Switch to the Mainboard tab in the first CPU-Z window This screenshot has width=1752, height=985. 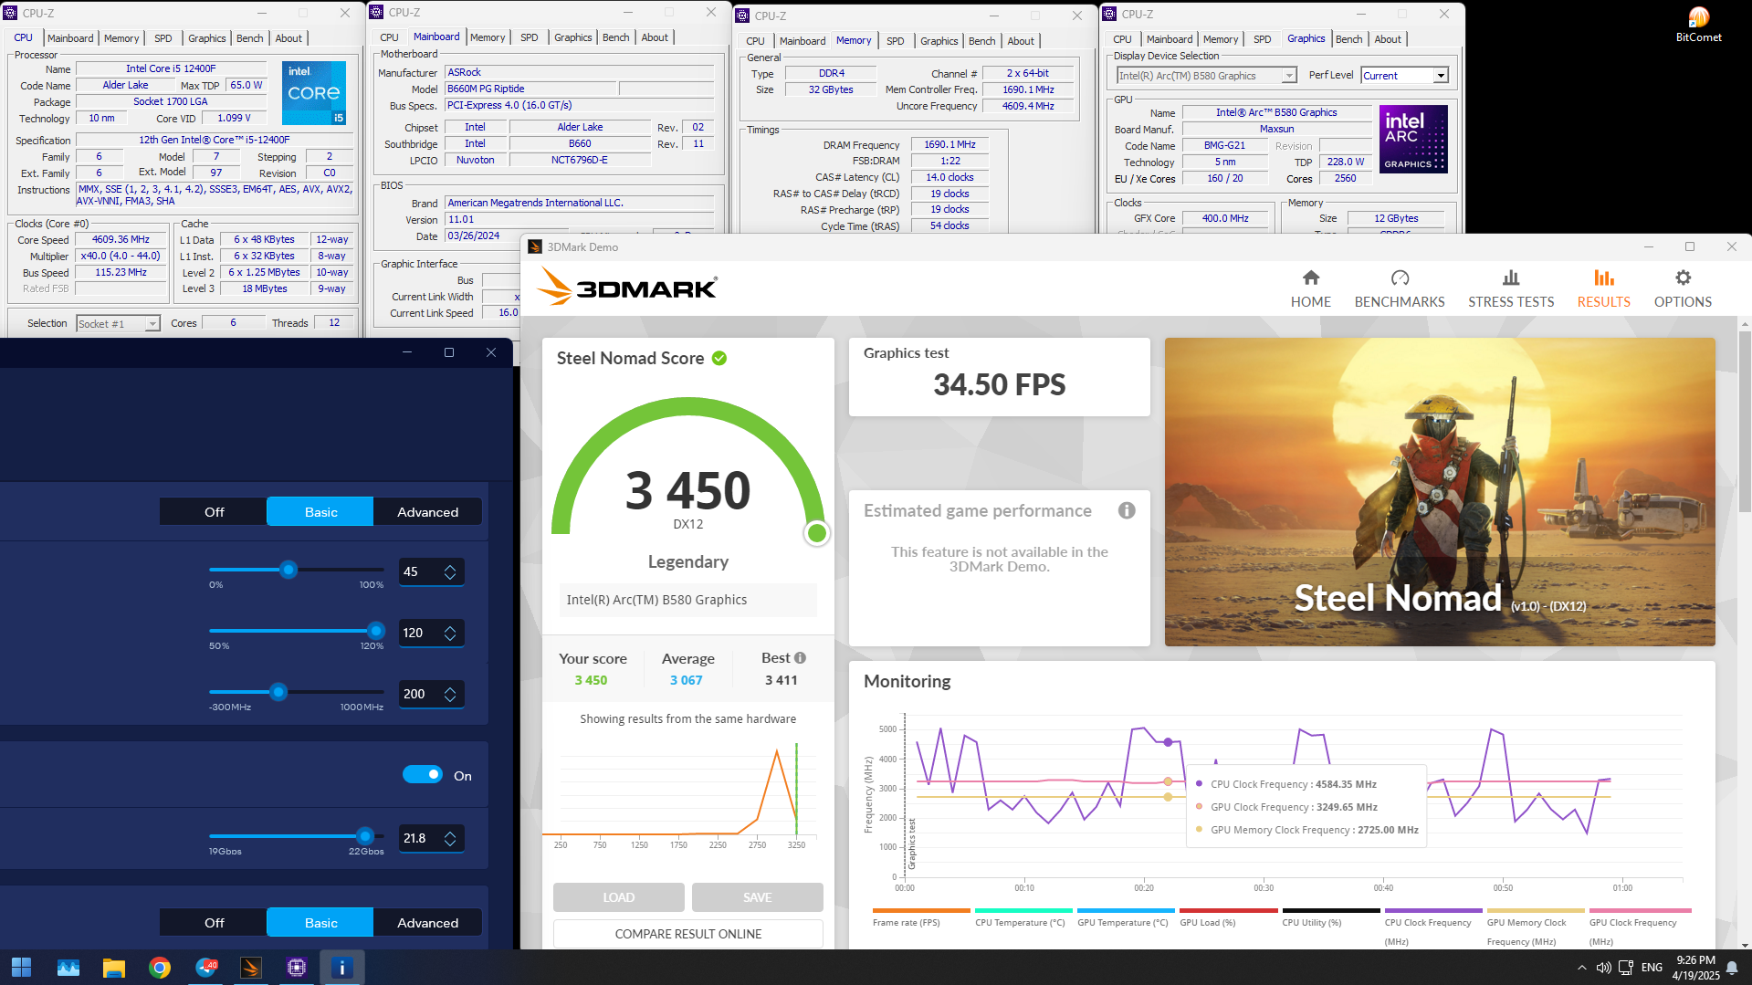[70, 38]
